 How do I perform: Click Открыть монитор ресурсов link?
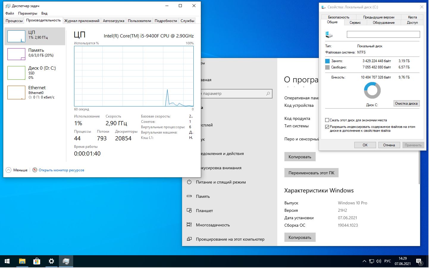click(61, 170)
